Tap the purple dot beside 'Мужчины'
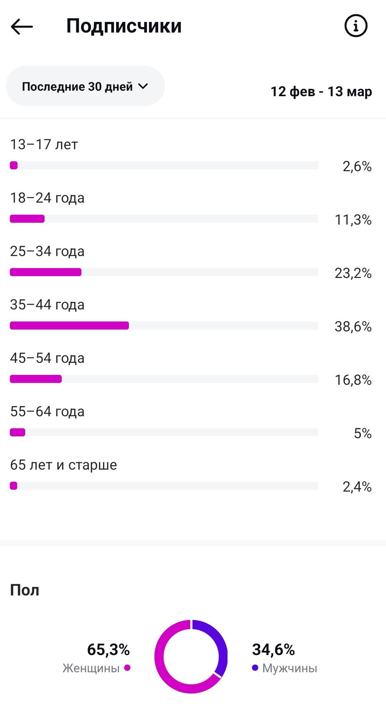Viewport: 386px width, 707px height. (x=255, y=668)
